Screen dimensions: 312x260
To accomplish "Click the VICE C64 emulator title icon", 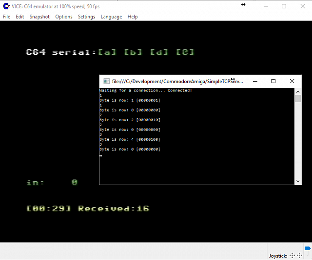I will click(6, 6).
